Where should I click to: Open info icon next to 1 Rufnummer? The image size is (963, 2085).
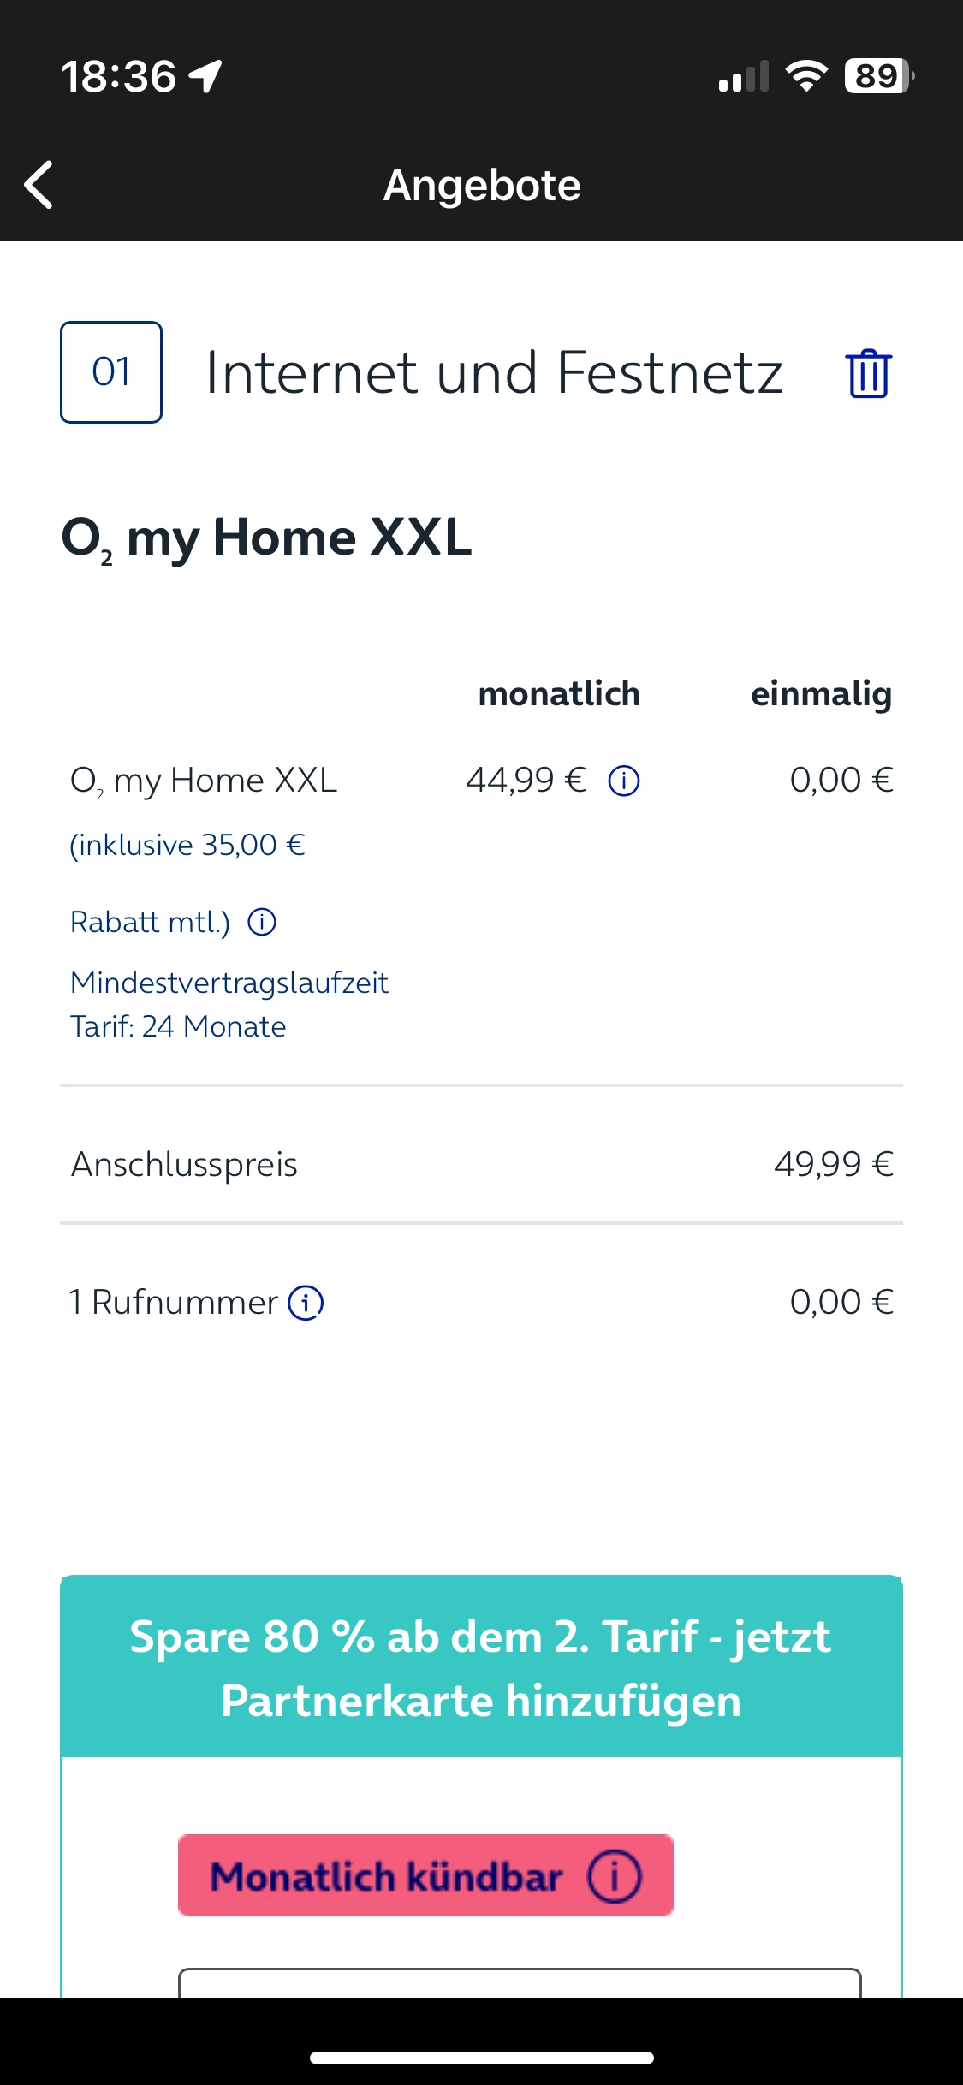306,1303
